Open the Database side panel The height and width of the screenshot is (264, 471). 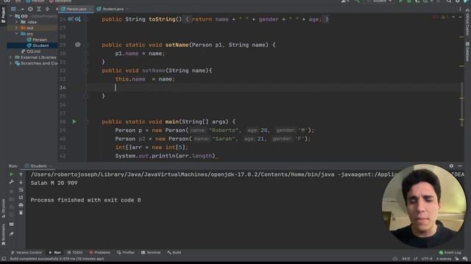tap(468, 51)
